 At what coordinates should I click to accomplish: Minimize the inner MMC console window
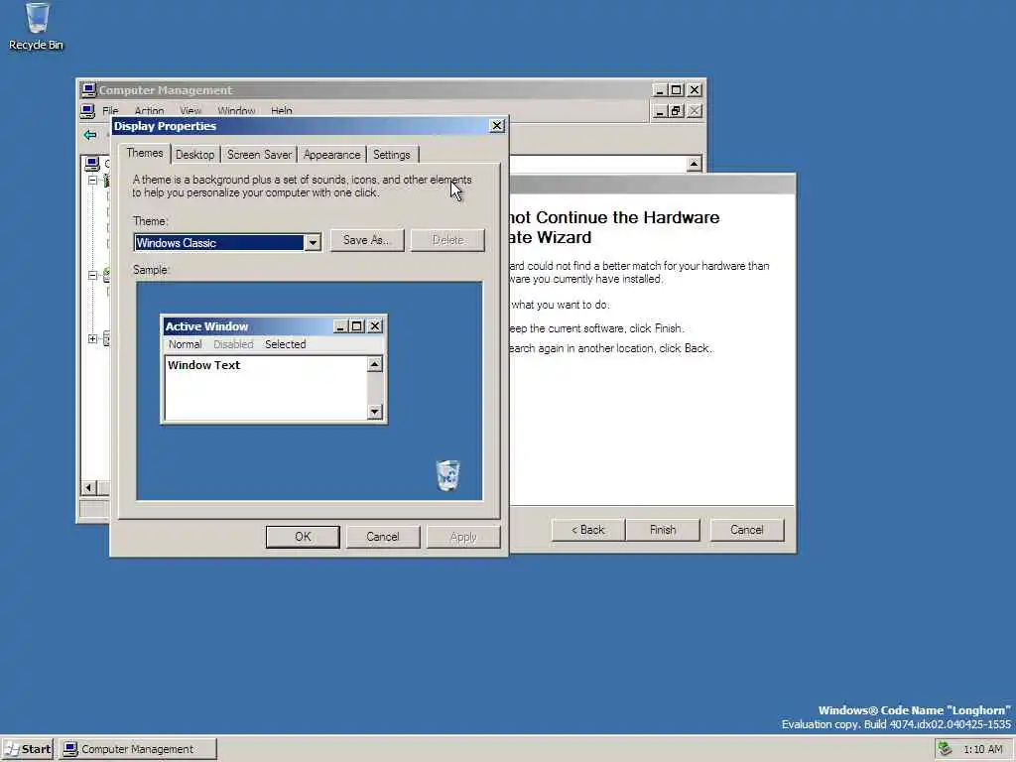[x=659, y=111]
